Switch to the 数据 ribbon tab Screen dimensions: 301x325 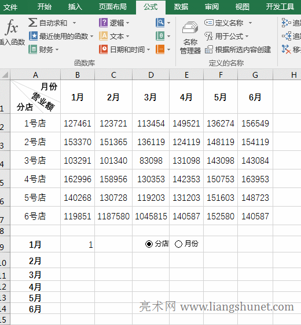(181, 7)
